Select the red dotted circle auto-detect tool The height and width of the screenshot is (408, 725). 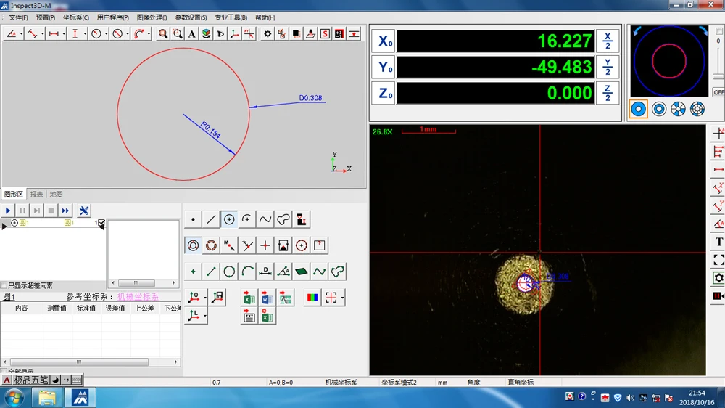(x=302, y=245)
